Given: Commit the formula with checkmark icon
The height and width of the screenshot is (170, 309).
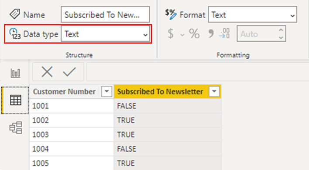Looking at the screenshot, I should (x=69, y=72).
